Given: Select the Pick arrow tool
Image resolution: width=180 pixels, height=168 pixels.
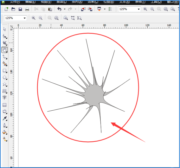Looking at the screenshot, I should tap(4, 29).
